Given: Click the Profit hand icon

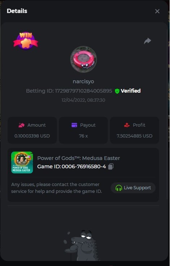Looking at the screenshot, I should pyautogui.click(x=127, y=125).
